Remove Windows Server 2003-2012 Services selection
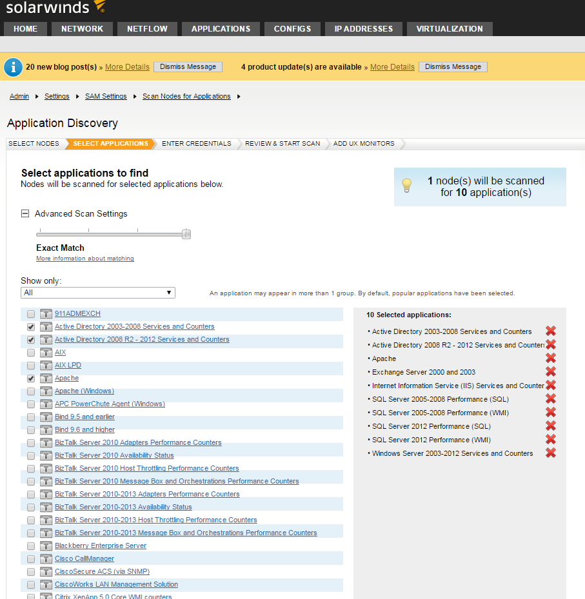 (551, 453)
